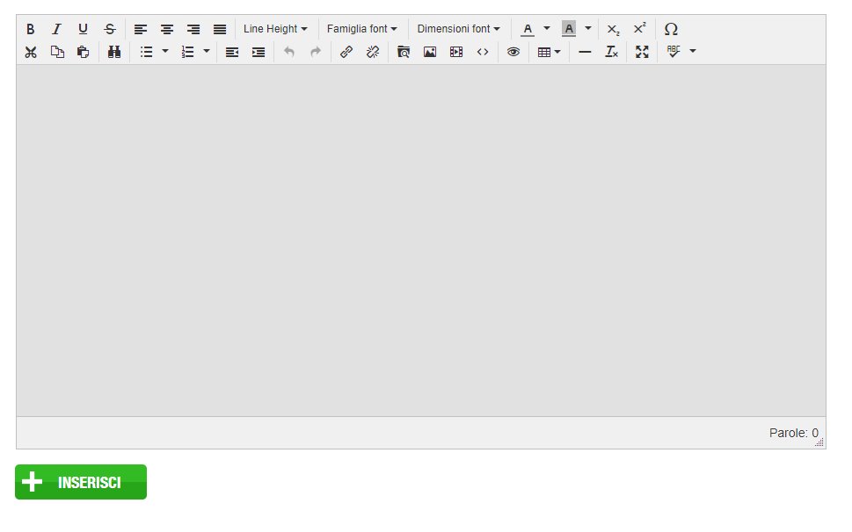Cut the selection with the scissors icon
Screen dimensions: 852x532
tap(31, 52)
